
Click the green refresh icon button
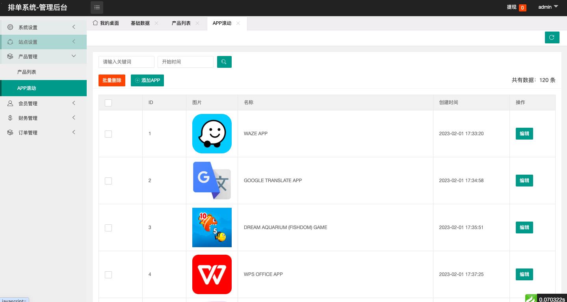552,37
